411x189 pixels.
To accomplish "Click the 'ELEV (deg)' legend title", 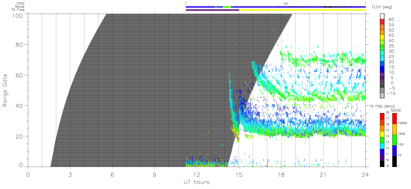I will 382,7.
